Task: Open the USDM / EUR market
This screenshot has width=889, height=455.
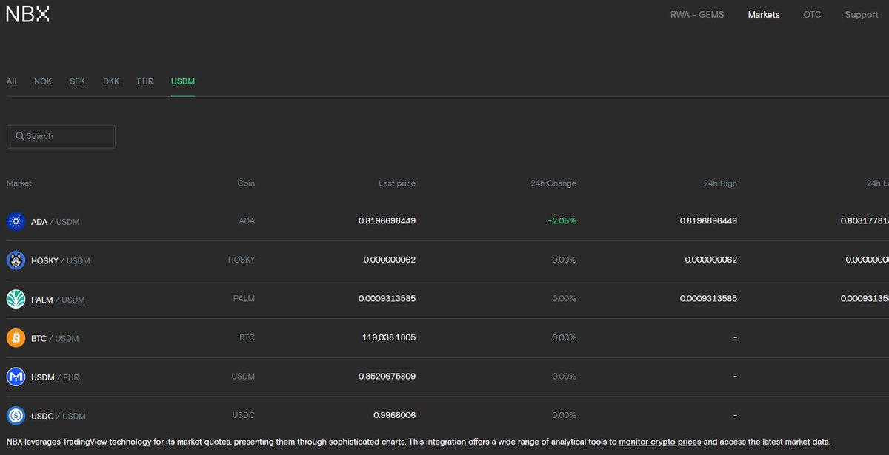Action: pyautogui.click(x=55, y=377)
